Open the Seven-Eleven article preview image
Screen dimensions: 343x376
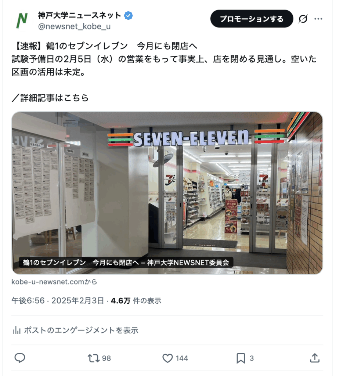[167, 193]
